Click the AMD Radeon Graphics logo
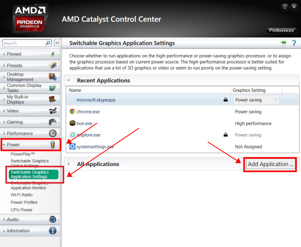The image size is (301, 247). pyautogui.click(x=30, y=19)
